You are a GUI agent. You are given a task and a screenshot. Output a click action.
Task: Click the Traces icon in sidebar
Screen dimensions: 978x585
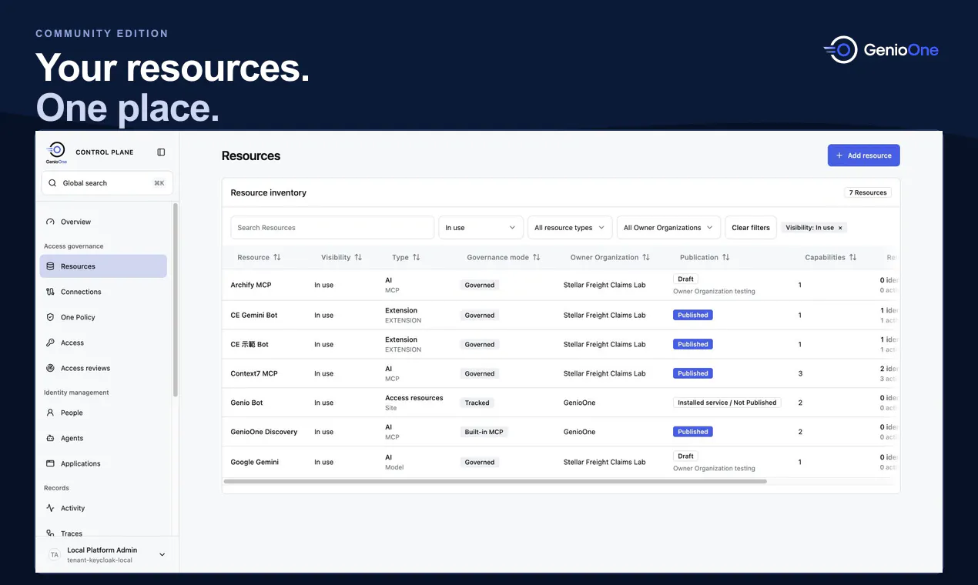(50, 533)
